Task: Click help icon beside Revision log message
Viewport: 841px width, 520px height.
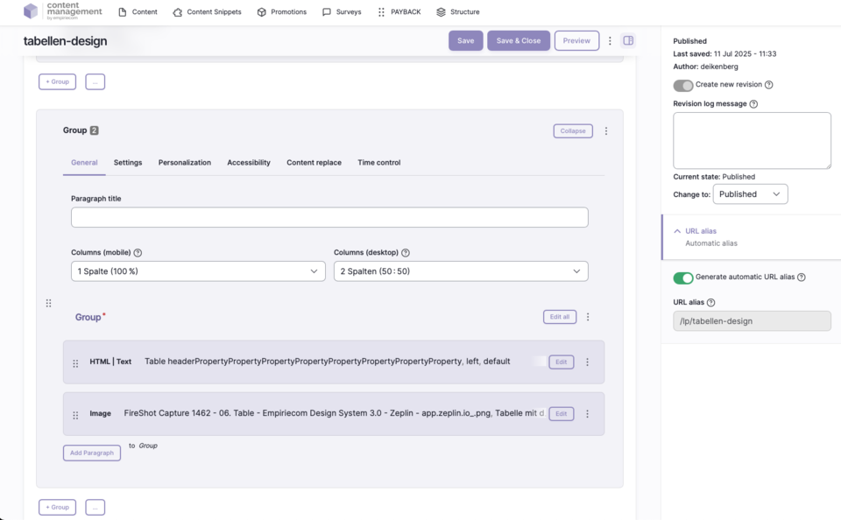Action: [754, 103]
